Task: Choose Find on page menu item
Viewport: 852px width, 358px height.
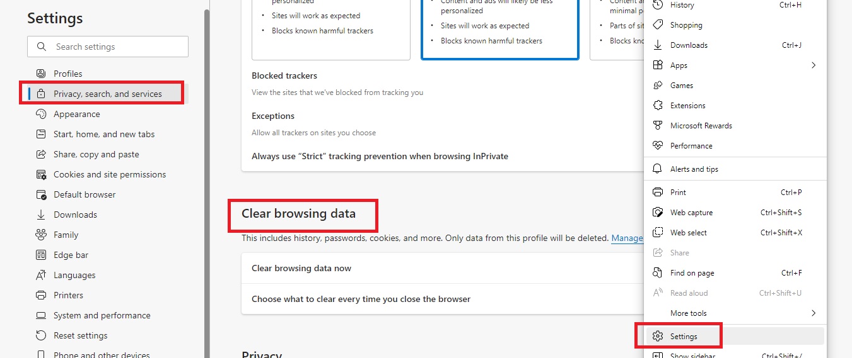Action: (692, 272)
